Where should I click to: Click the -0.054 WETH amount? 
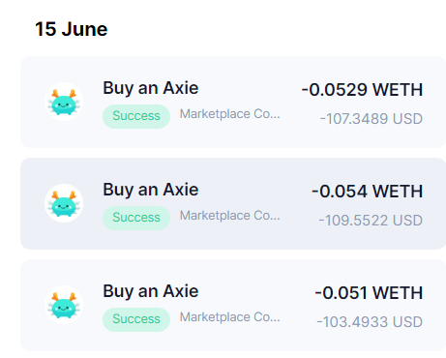point(367,192)
